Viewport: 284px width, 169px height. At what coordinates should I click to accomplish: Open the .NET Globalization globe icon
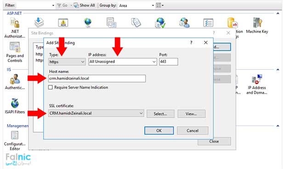[88, 23]
